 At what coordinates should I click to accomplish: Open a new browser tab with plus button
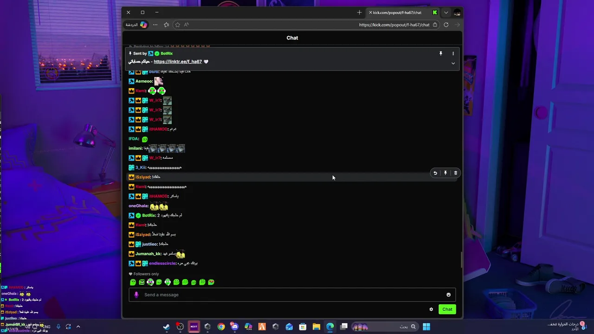359,13
